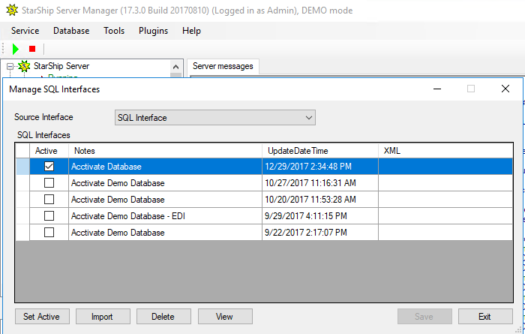
Task: Uncheck Active box for Acctivate Database row
Action: (x=49, y=167)
